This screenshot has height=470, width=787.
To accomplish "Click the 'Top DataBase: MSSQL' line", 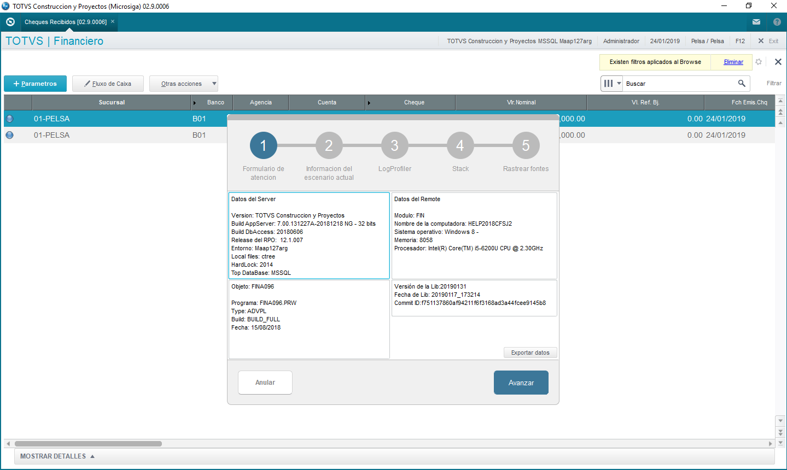I will pyautogui.click(x=261, y=273).
